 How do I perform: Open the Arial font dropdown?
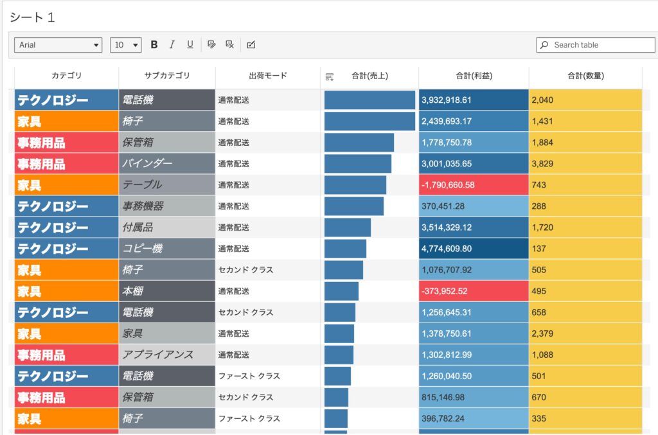(58, 45)
